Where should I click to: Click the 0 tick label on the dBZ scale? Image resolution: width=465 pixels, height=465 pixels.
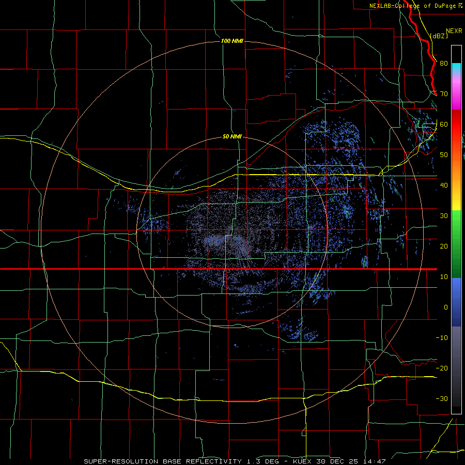(446, 307)
